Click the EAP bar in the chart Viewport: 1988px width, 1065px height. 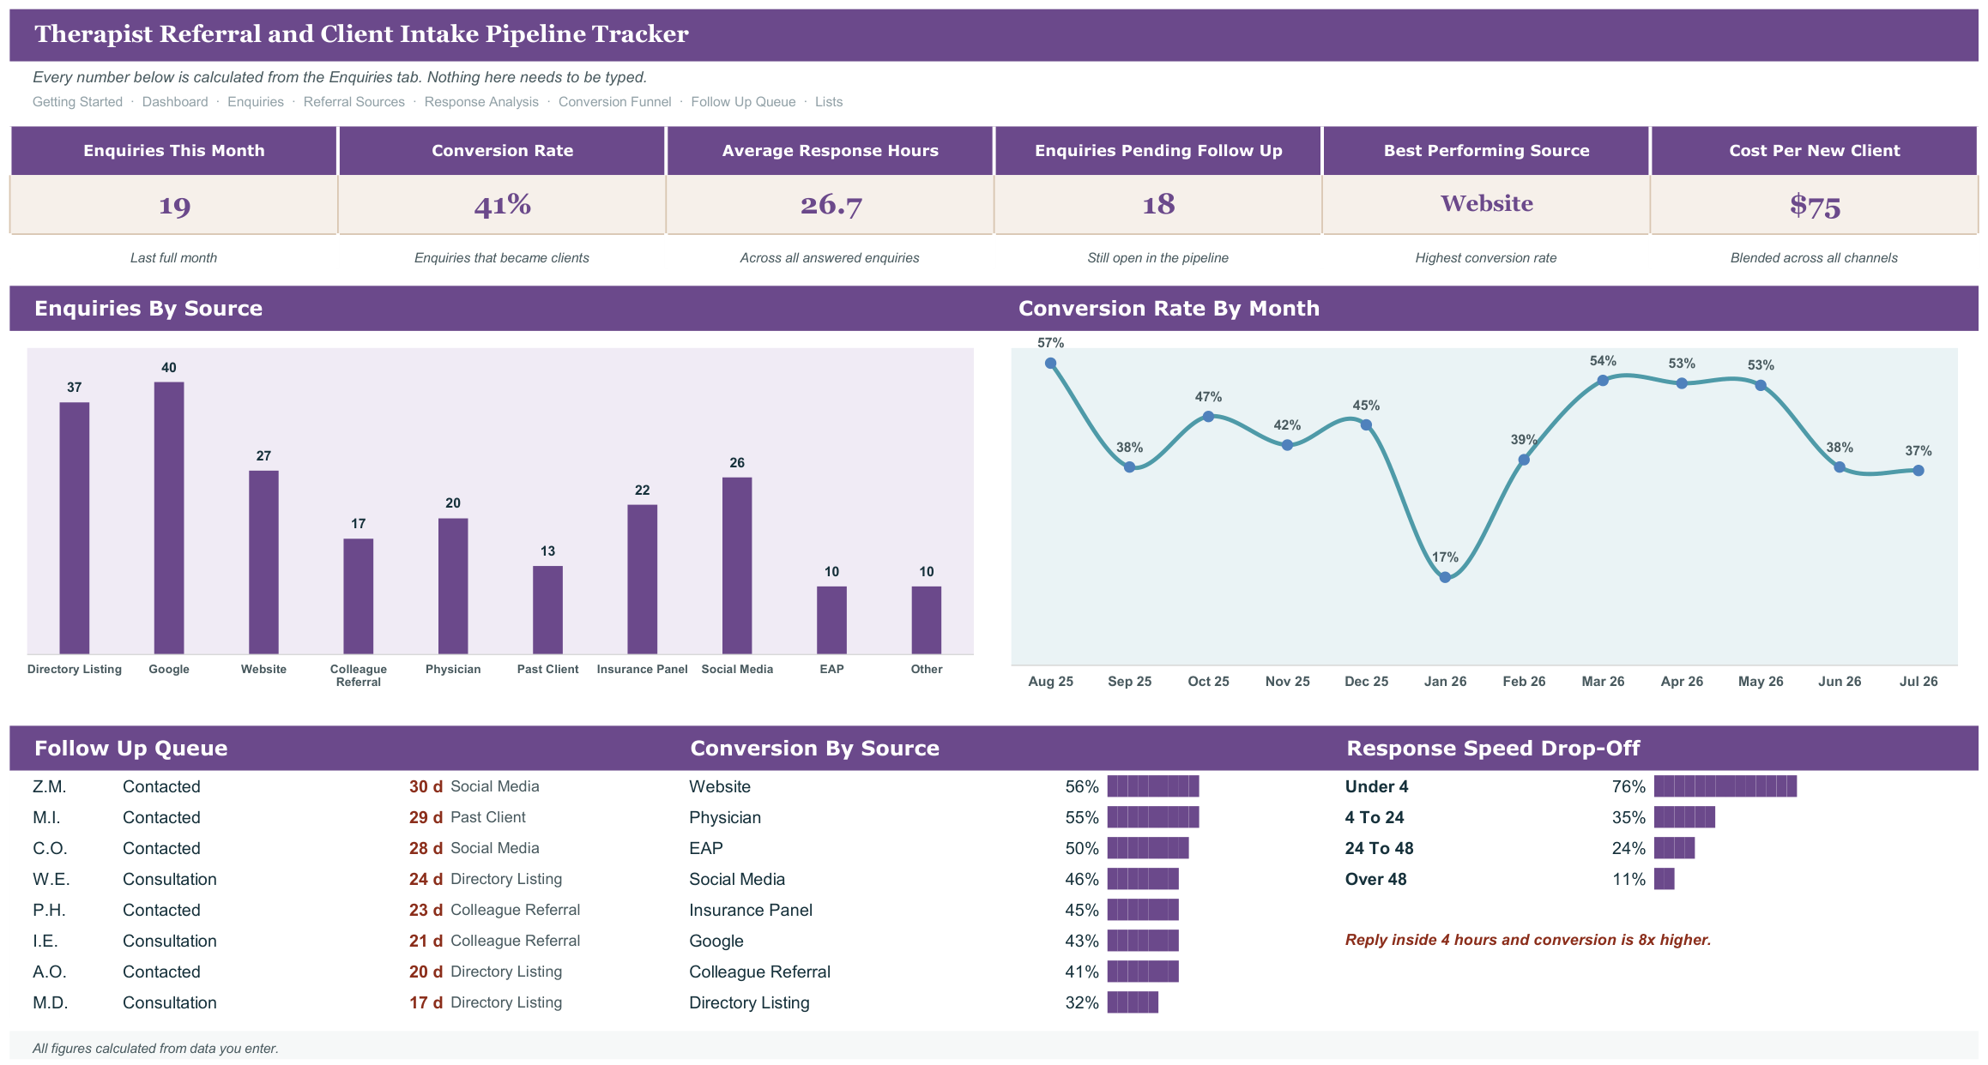click(831, 620)
